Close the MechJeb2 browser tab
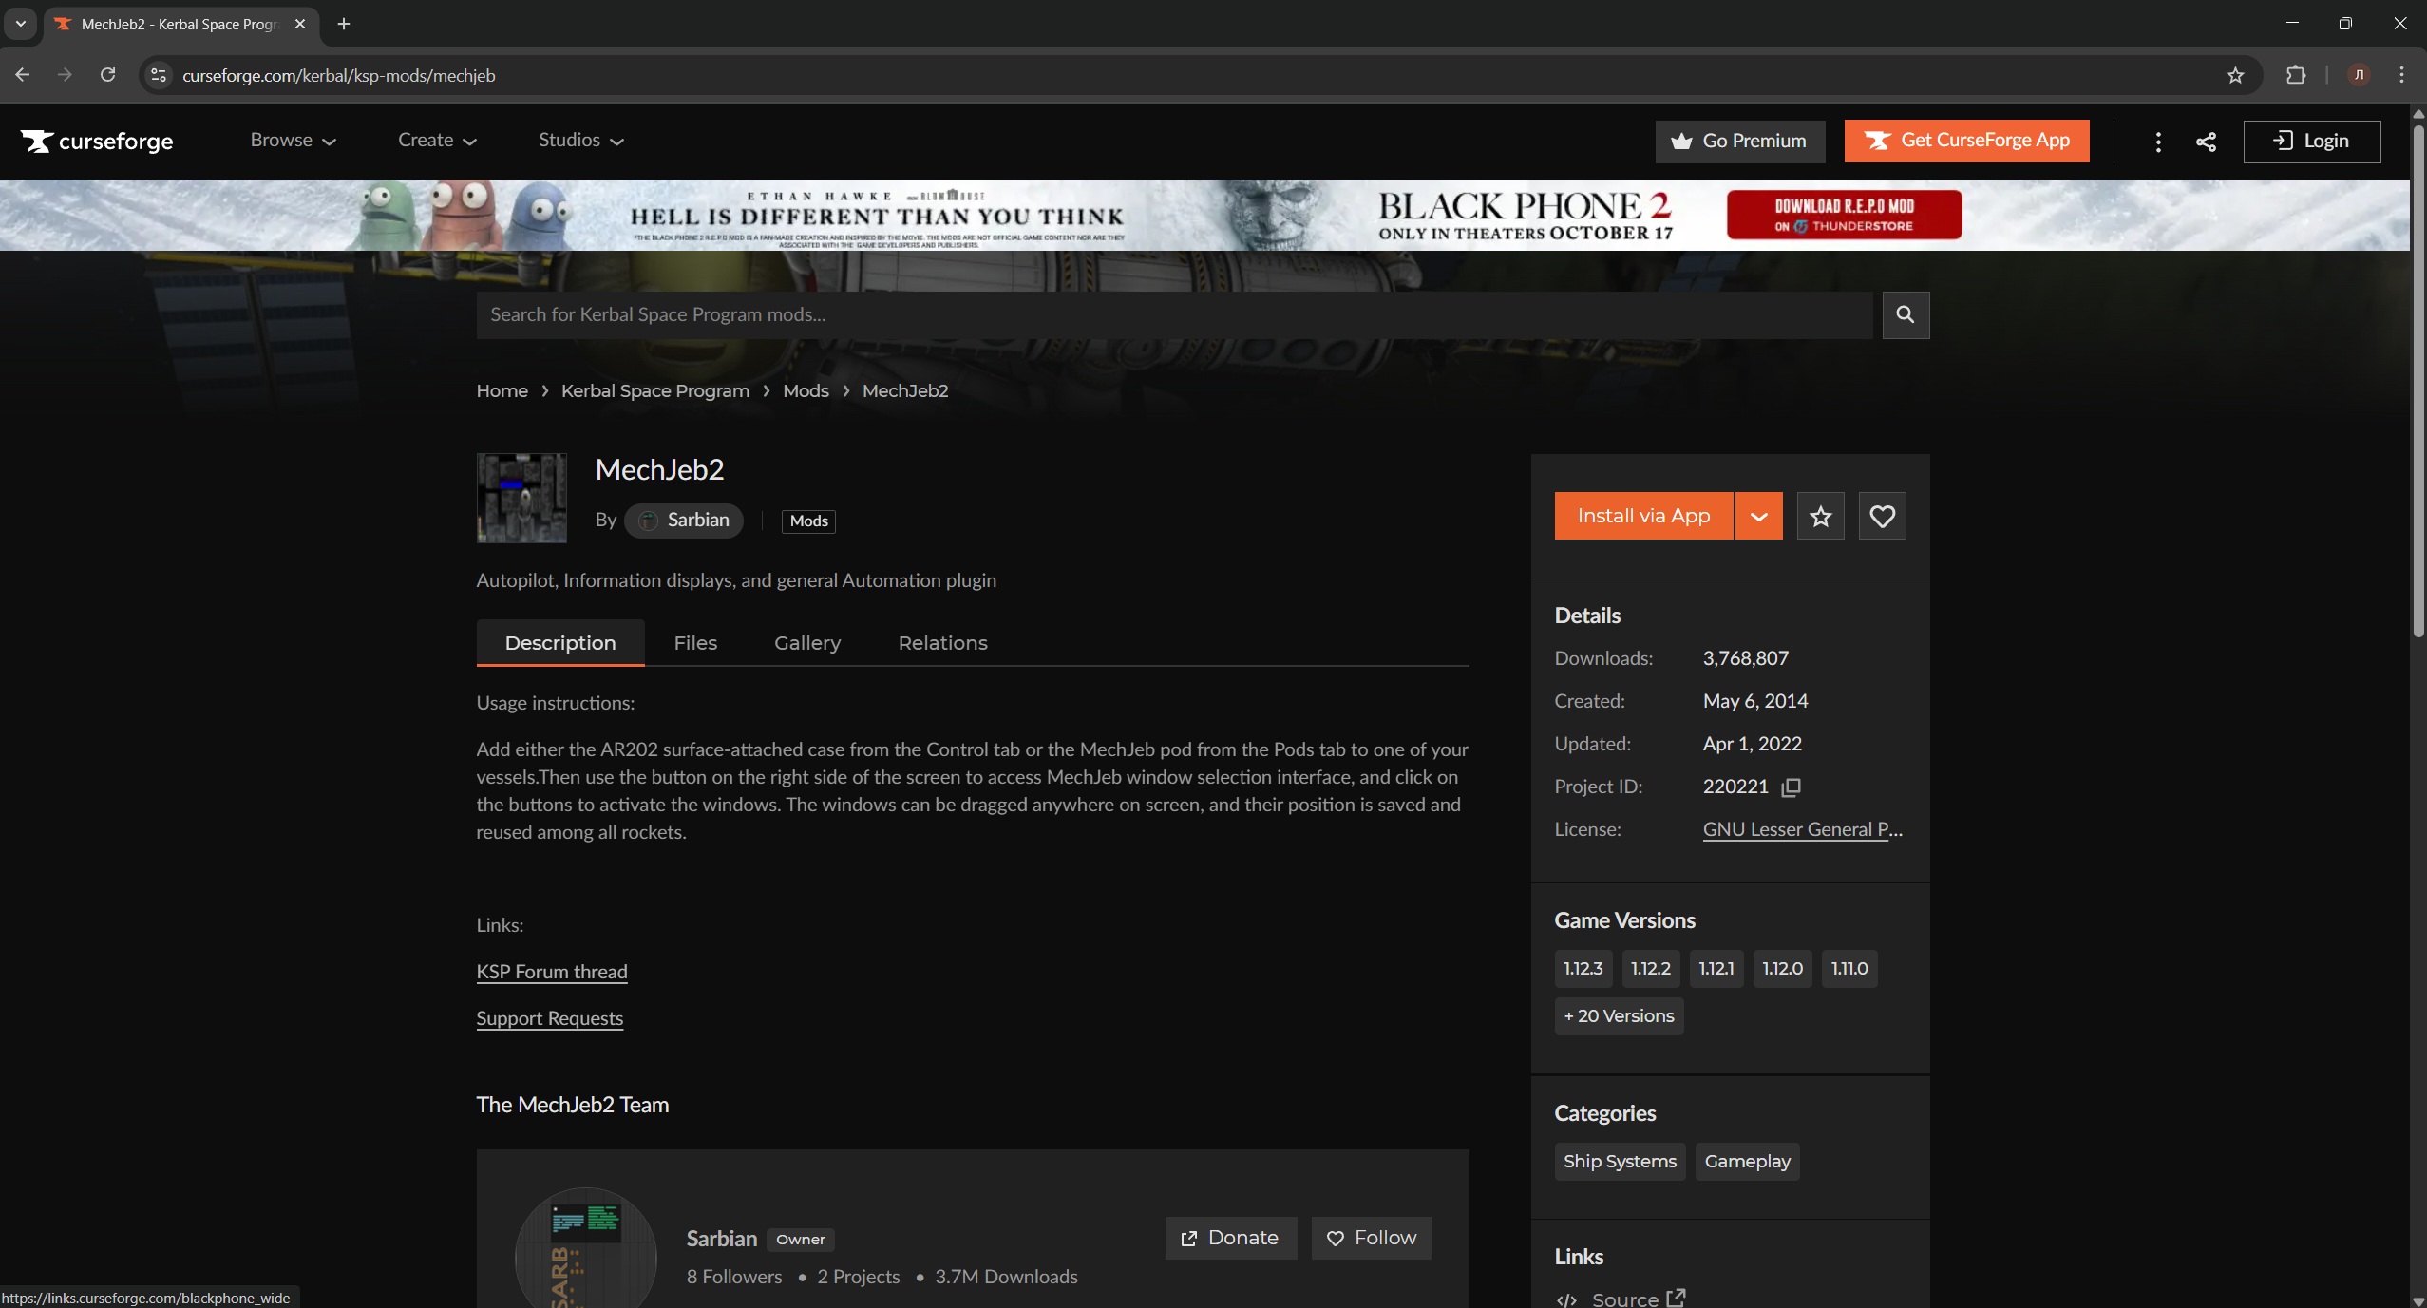This screenshot has width=2427, height=1308. tap(300, 24)
